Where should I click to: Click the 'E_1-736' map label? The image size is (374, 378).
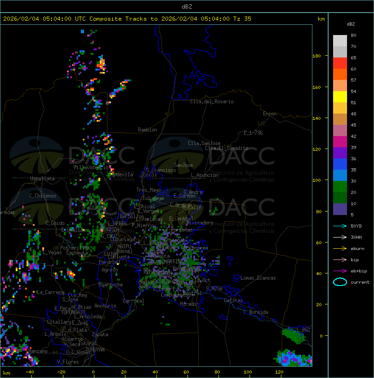pos(253,133)
